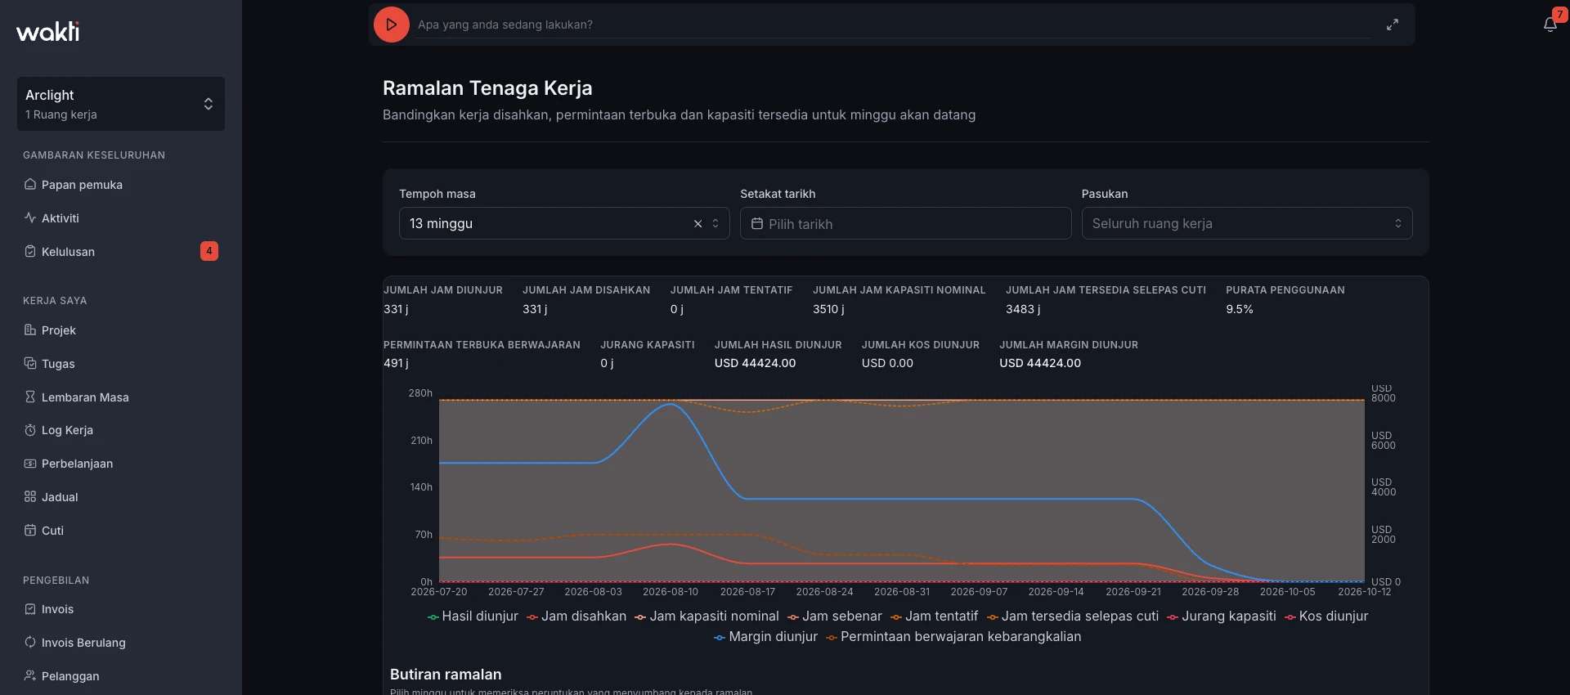The image size is (1570, 695).
Task: Click the Tugas icon
Action: (x=30, y=363)
